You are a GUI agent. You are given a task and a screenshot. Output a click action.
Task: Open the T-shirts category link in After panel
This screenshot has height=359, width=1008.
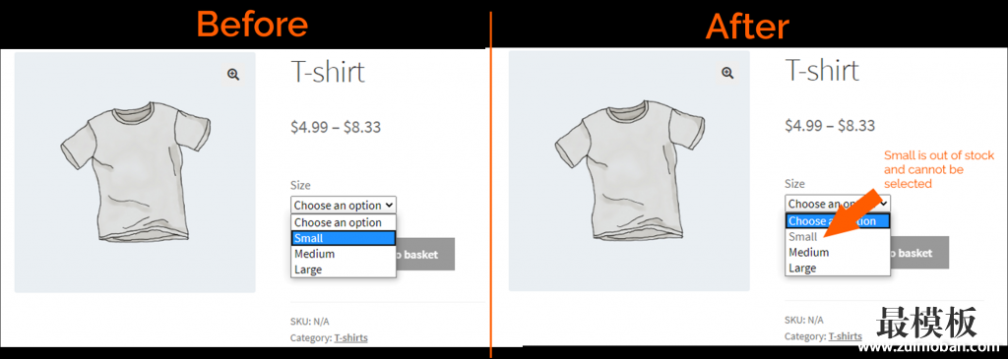coord(846,335)
